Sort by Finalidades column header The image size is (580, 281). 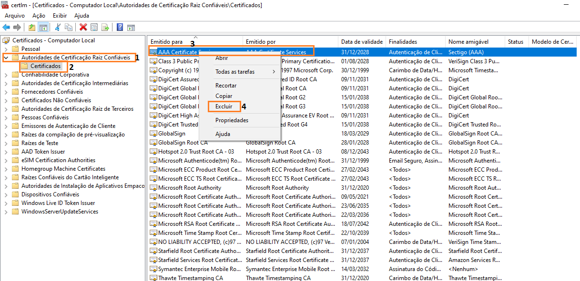pyautogui.click(x=416, y=42)
